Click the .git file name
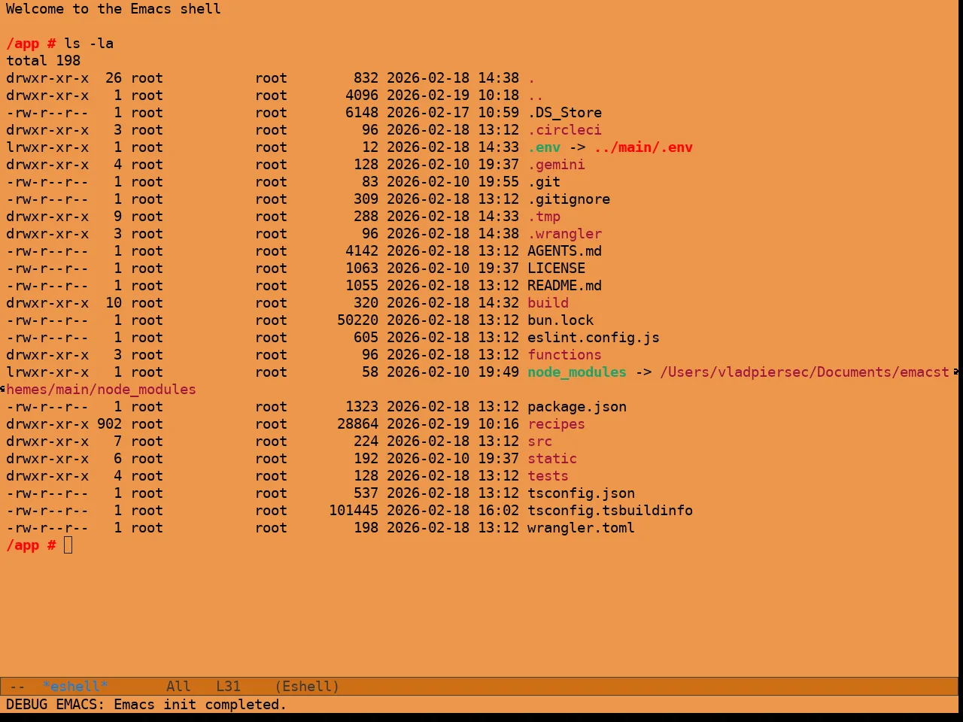The height and width of the screenshot is (722, 963). (544, 182)
